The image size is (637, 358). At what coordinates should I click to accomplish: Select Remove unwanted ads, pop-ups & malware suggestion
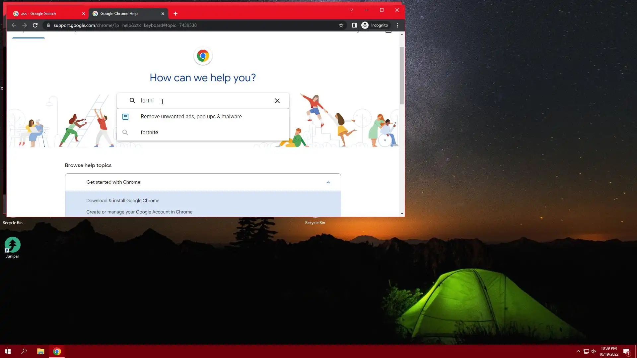coord(191,117)
